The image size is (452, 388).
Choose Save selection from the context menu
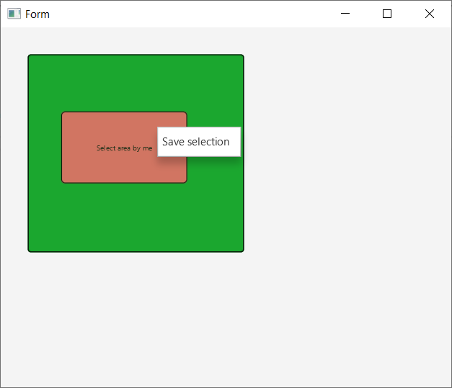click(x=199, y=142)
